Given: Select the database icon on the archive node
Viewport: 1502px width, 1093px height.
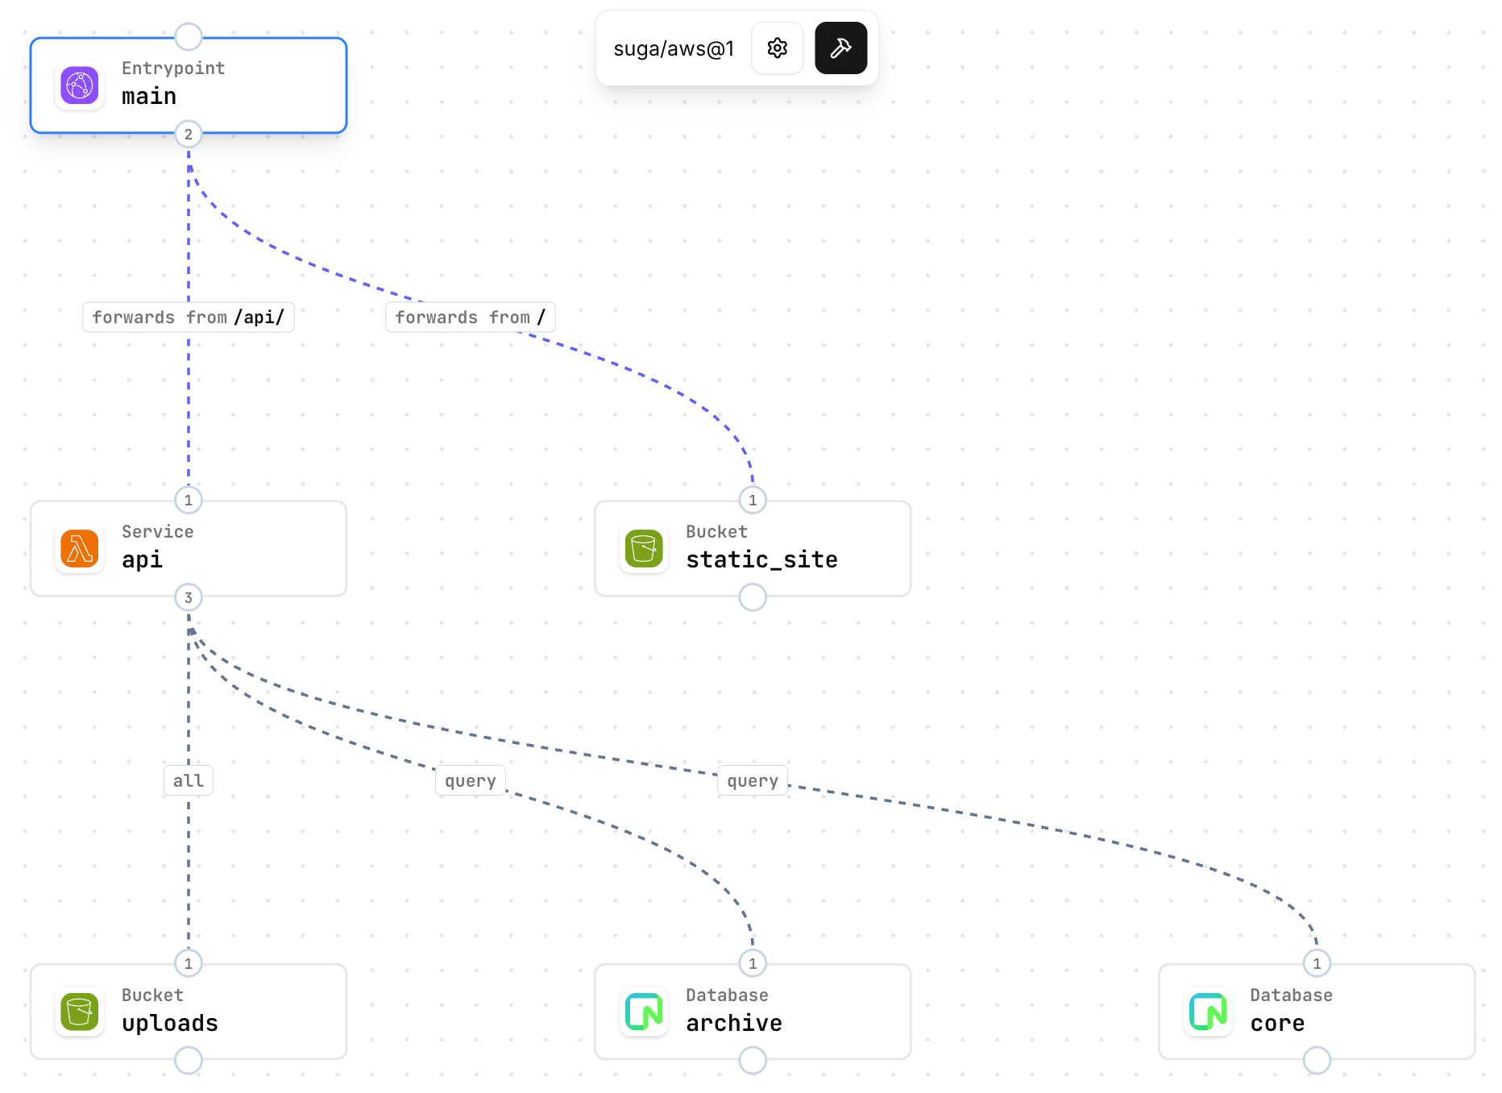Looking at the screenshot, I should tap(642, 1012).
